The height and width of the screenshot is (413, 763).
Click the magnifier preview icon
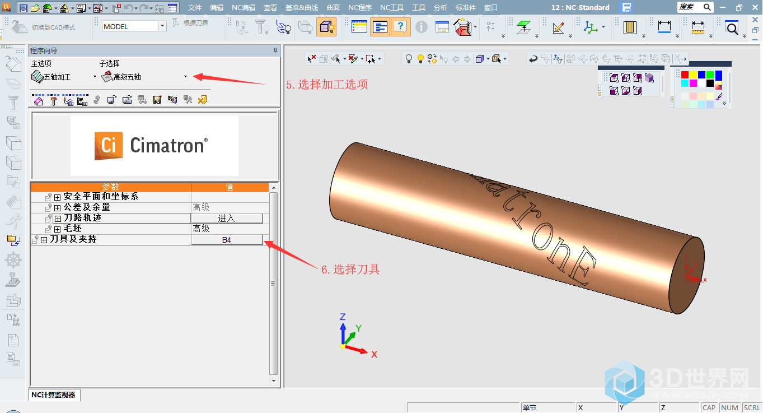(x=732, y=27)
